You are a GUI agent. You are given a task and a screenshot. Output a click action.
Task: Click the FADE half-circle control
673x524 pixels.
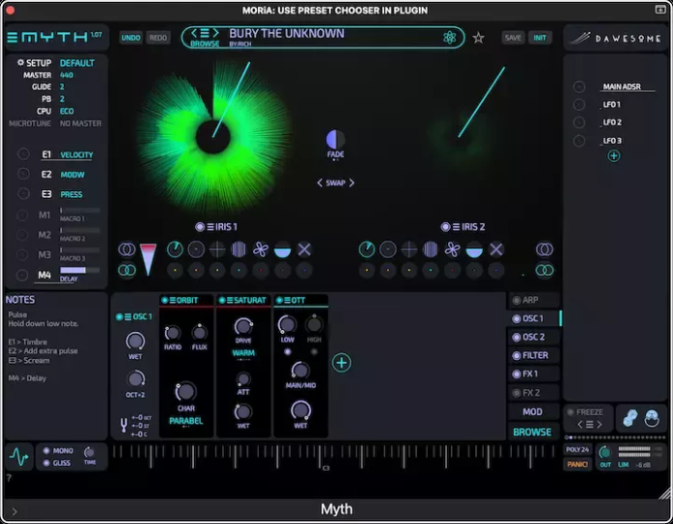tap(336, 139)
